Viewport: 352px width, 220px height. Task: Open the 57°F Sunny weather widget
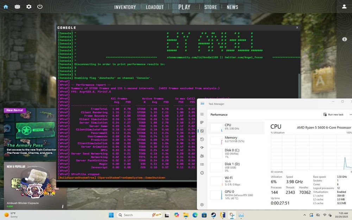(11, 215)
